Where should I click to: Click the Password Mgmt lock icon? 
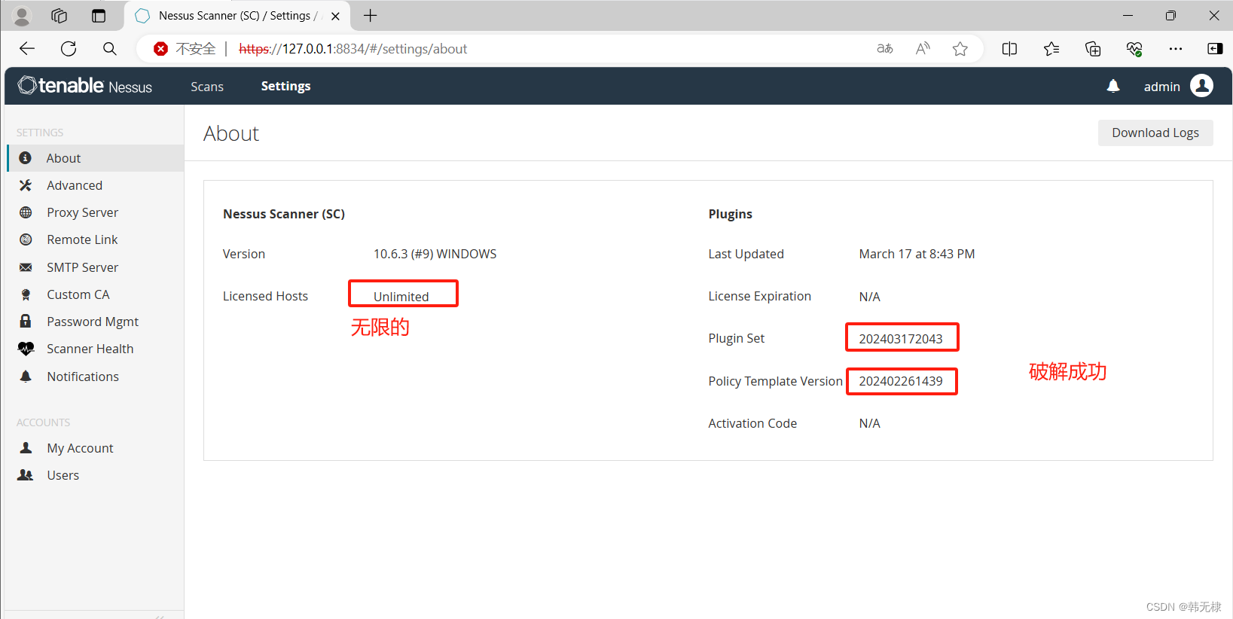[26, 321]
